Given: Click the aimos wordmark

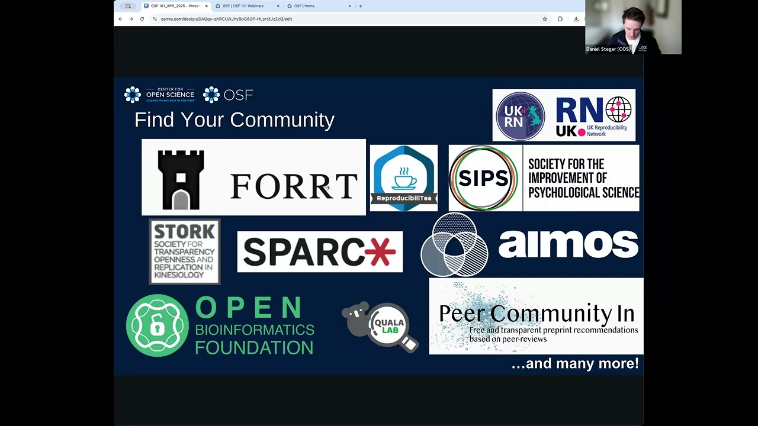Looking at the screenshot, I should [x=568, y=244].
